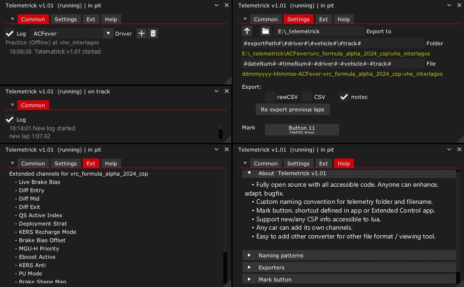Click the 18:08:38 Telemetrick v1.01 started log line
Screen dimensions: 464x287
click(x=55, y=51)
